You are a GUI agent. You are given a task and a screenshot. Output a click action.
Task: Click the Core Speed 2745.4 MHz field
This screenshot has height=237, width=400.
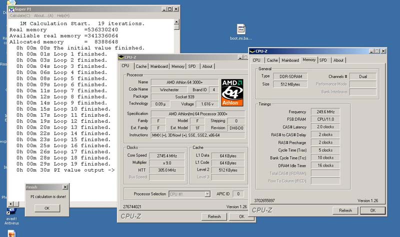click(167, 156)
